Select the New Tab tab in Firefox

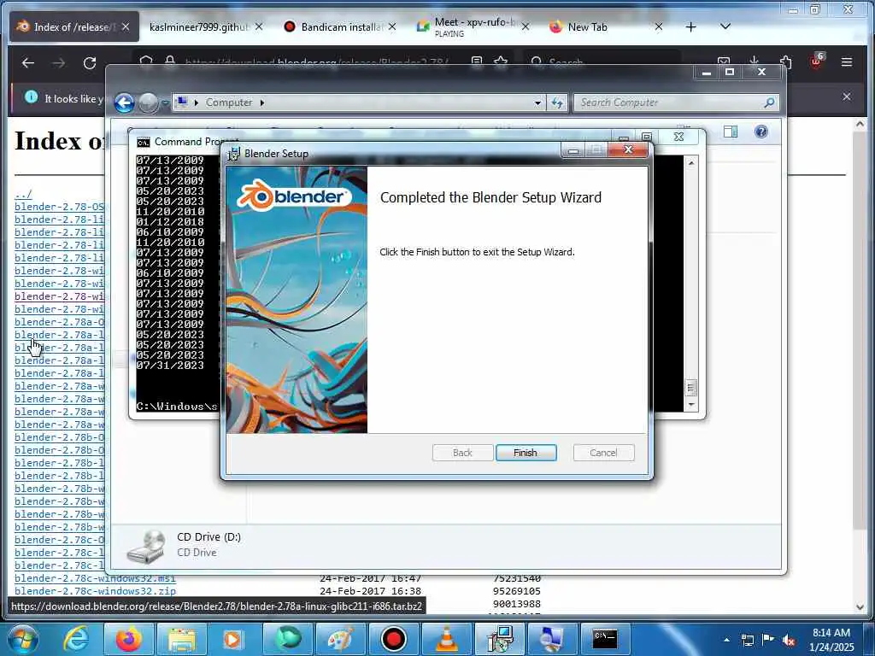coord(587,26)
